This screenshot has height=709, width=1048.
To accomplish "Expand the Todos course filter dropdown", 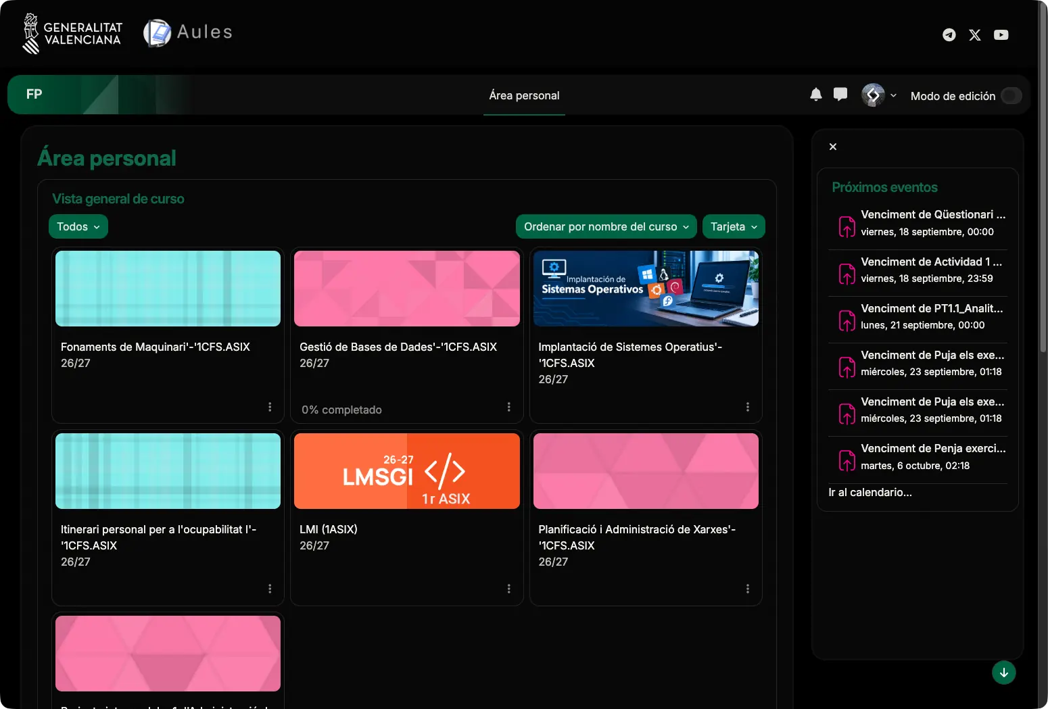I will point(78,226).
